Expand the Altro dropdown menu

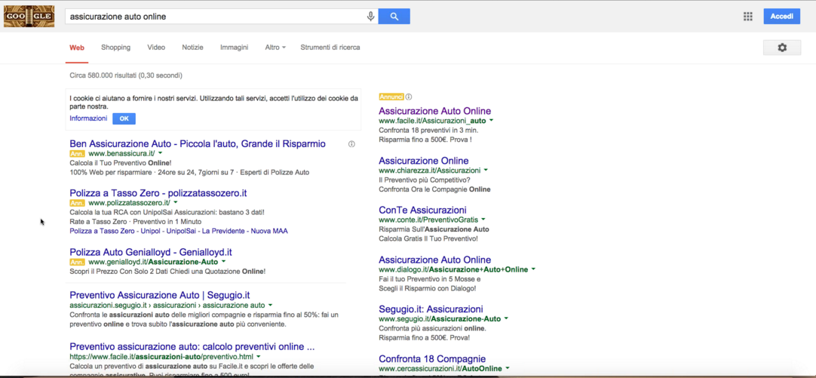pyautogui.click(x=275, y=48)
